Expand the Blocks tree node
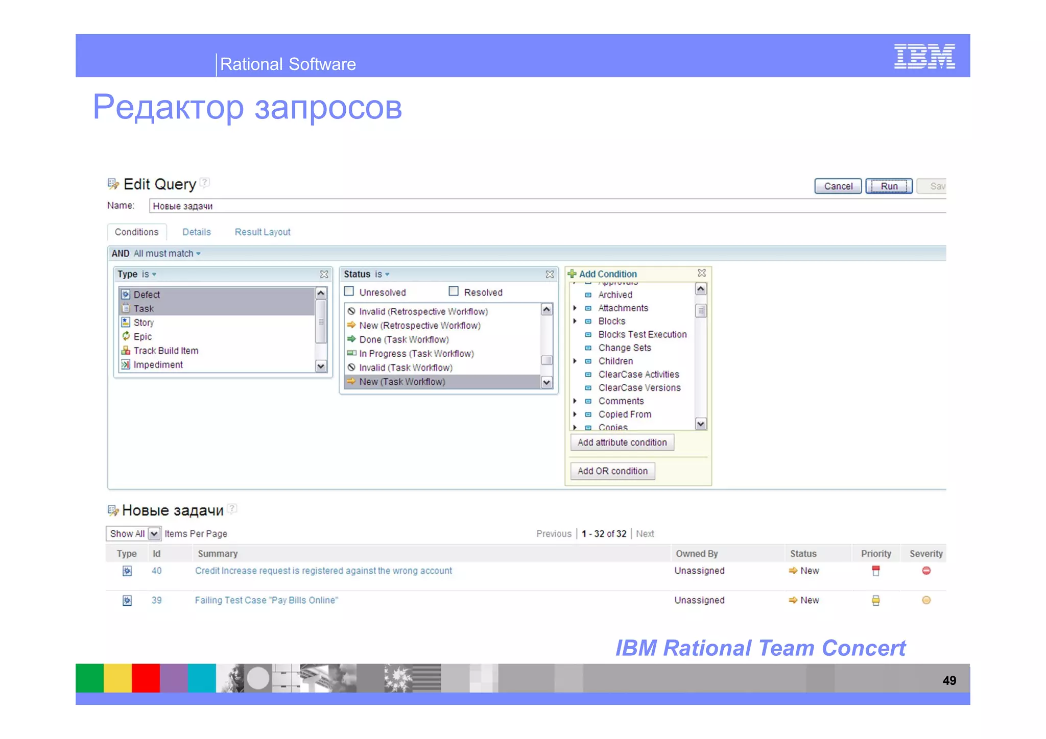Image resolution: width=1046 pixels, height=739 pixels. 575,321
